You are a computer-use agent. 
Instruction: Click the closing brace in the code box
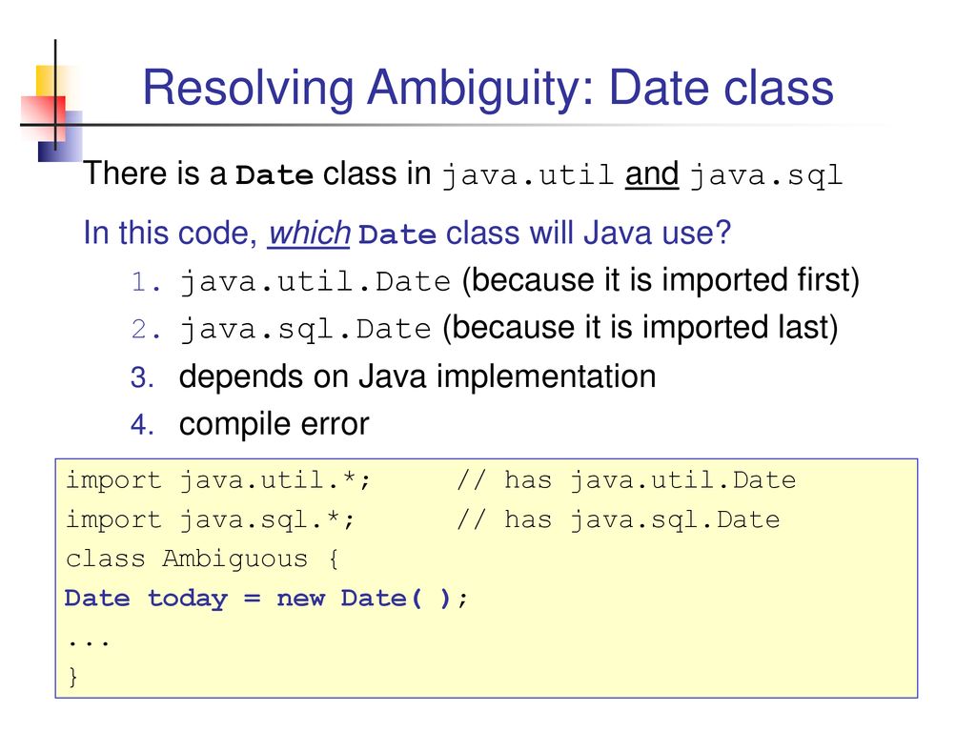(x=72, y=676)
